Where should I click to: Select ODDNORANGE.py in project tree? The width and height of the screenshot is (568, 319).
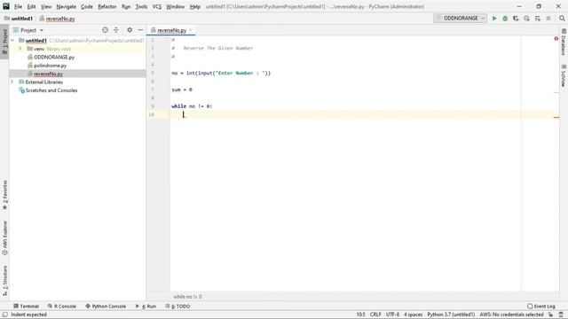click(54, 57)
